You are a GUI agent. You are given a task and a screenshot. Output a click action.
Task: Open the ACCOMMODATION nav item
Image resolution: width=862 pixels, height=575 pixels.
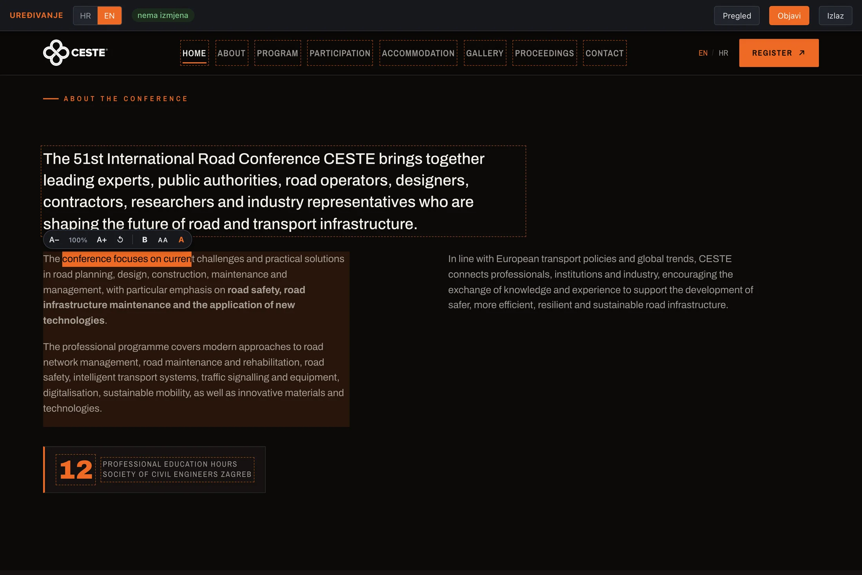click(x=418, y=53)
